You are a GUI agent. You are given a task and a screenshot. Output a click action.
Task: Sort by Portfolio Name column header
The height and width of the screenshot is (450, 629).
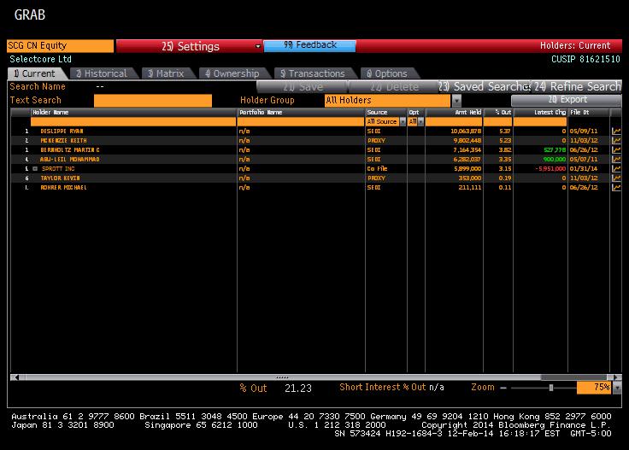[x=301, y=113]
